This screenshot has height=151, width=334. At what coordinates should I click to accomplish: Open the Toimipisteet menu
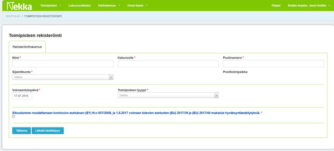coord(51,6)
